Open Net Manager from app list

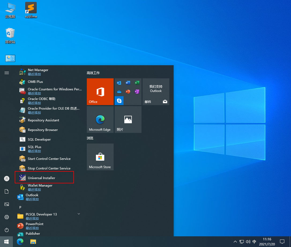coord(49,72)
